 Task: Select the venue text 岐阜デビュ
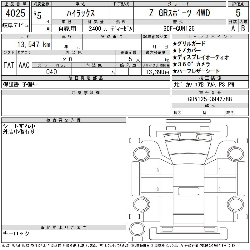[x=15, y=25]
